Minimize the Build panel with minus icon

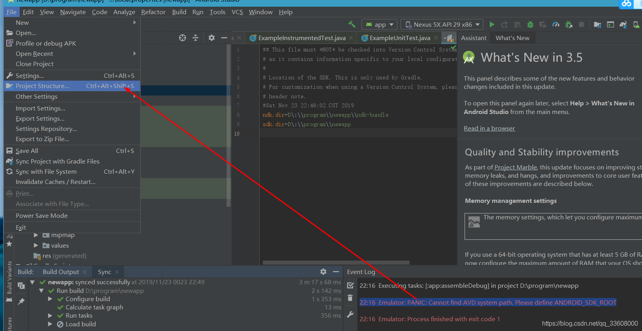[336, 272]
